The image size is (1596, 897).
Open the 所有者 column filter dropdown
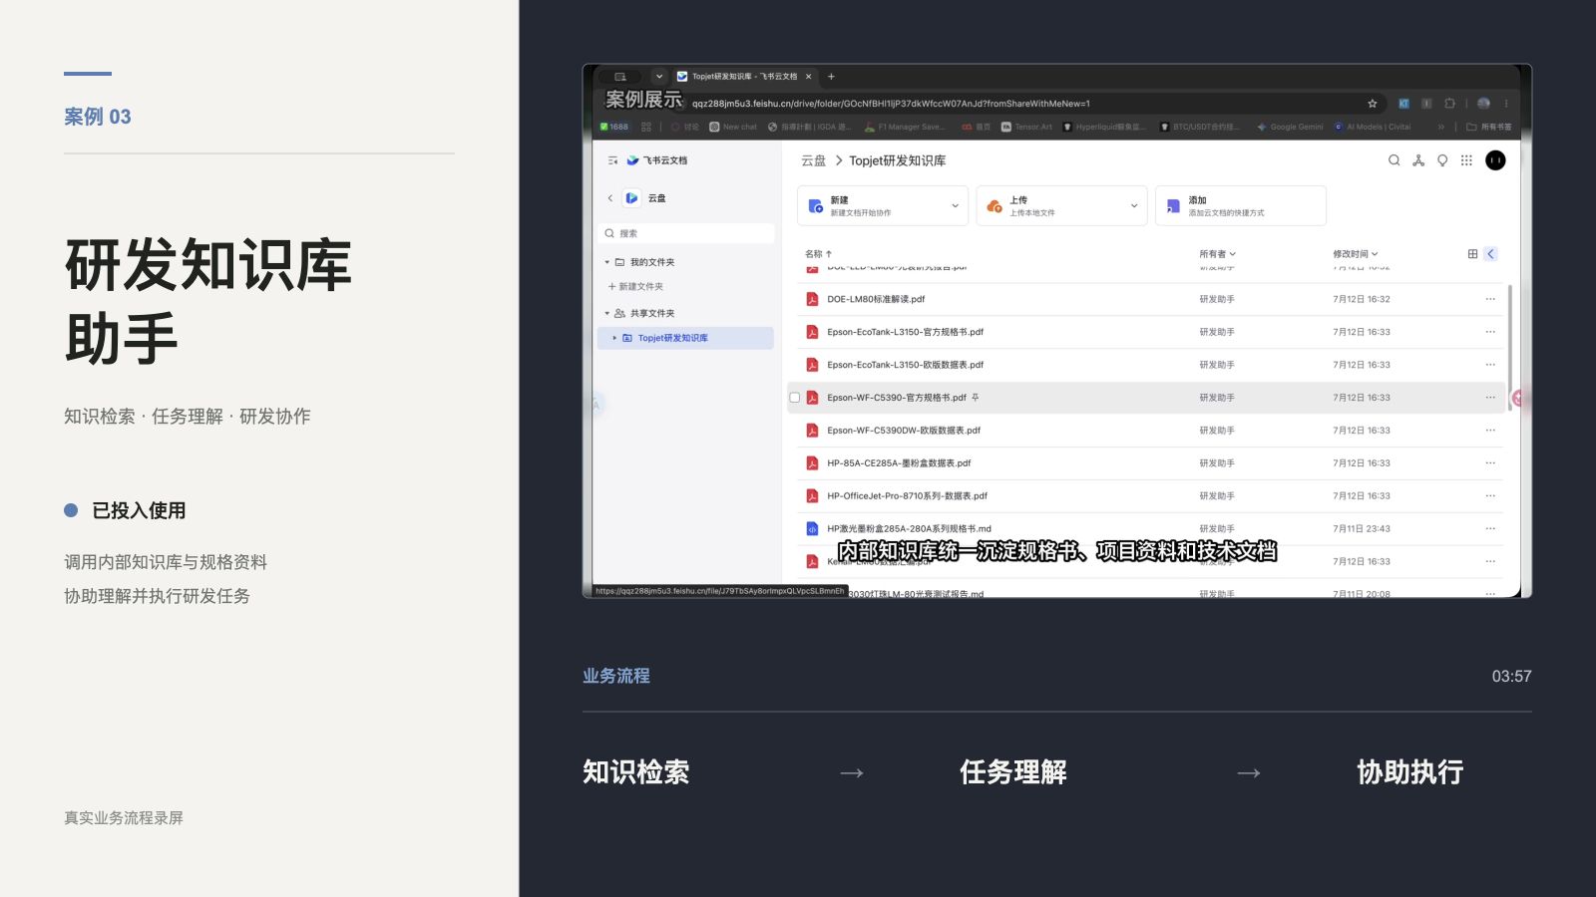coord(1217,254)
